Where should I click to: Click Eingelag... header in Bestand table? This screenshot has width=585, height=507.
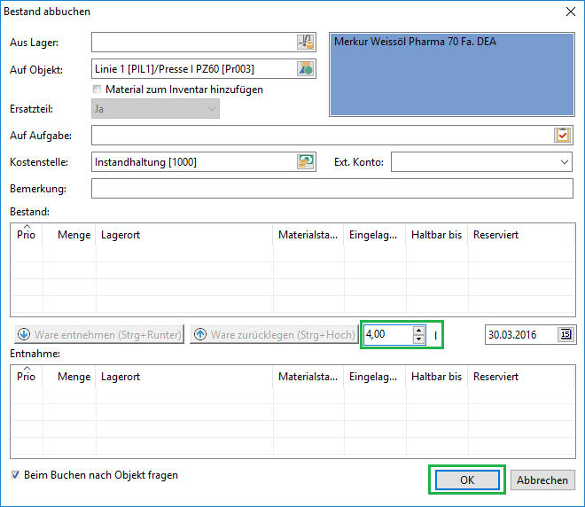click(375, 235)
